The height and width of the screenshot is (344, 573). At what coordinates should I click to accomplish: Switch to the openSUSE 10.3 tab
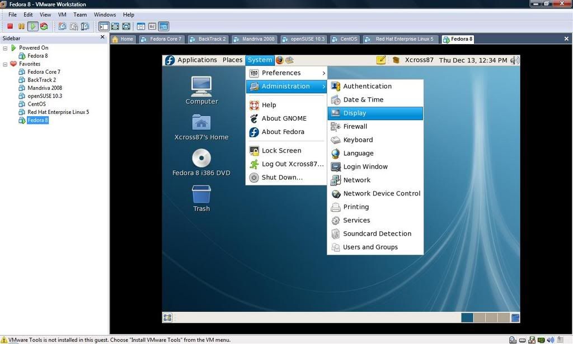coord(304,39)
